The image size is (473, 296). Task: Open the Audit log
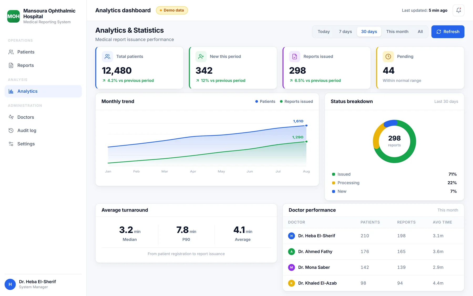point(43,131)
